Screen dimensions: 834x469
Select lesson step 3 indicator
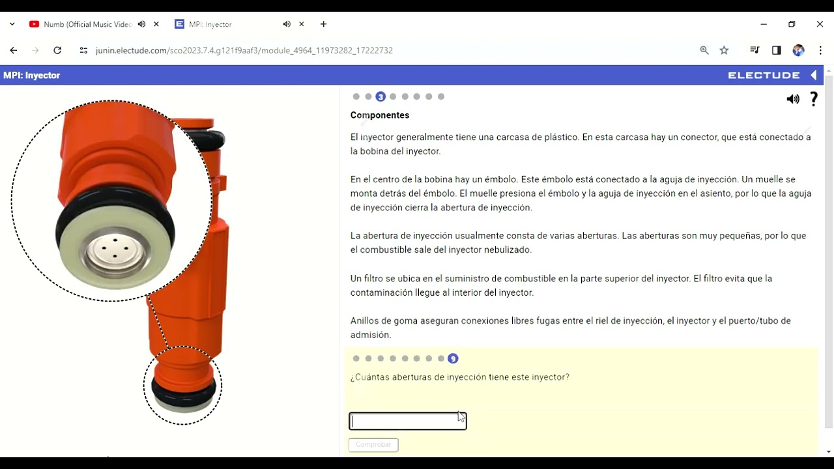coord(381,96)
